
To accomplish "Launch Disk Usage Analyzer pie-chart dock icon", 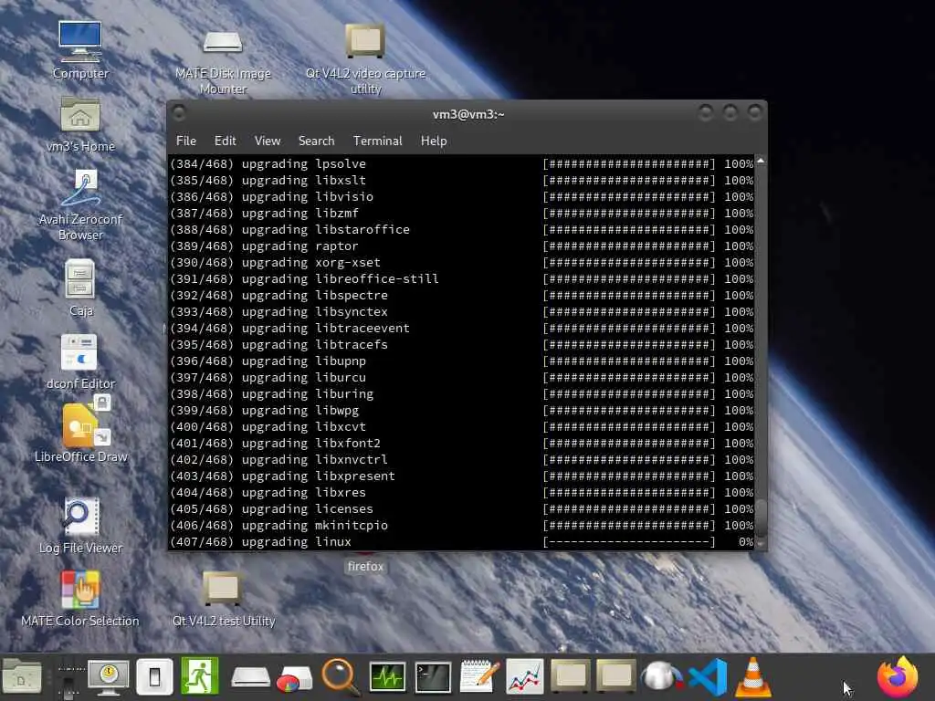I will pos(294,678).
